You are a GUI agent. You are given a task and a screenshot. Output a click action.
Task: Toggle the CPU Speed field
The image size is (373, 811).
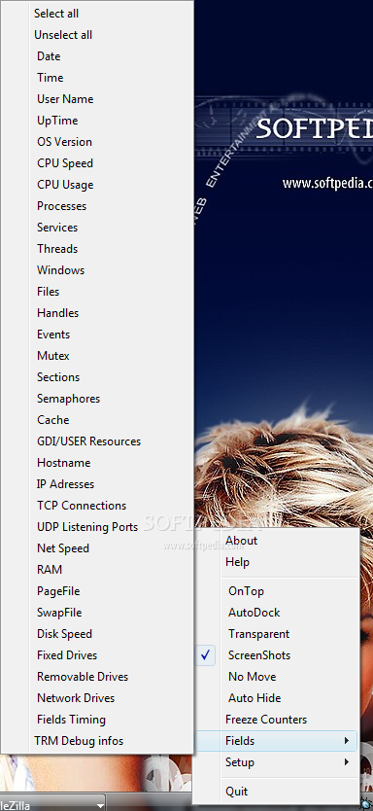coord(97,163)
